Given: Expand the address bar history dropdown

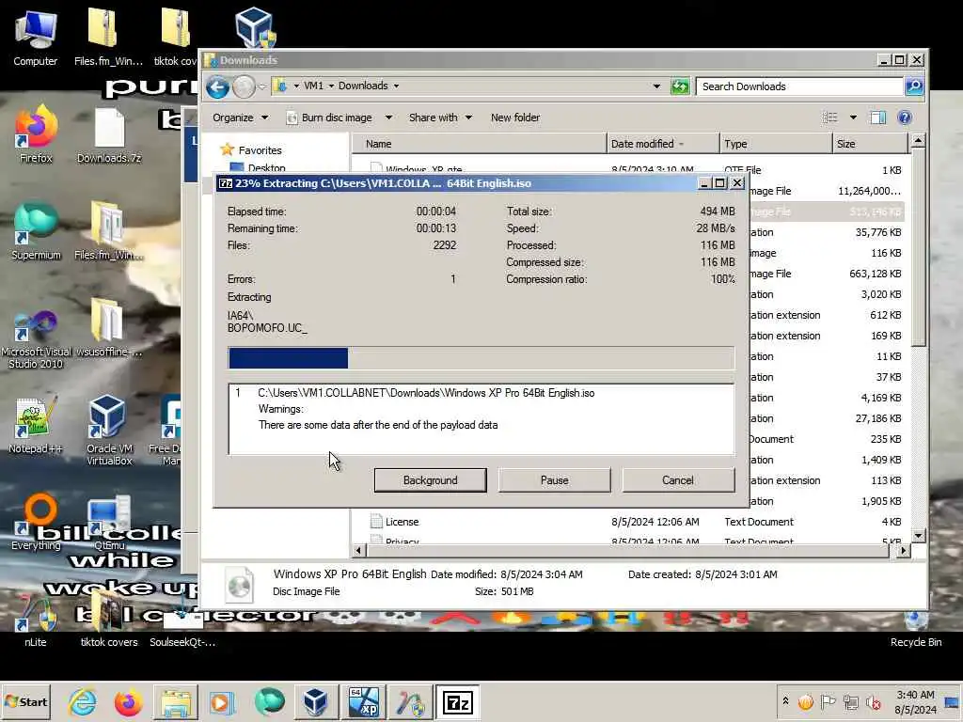Looking at the screenshot, I should point(656,86).
